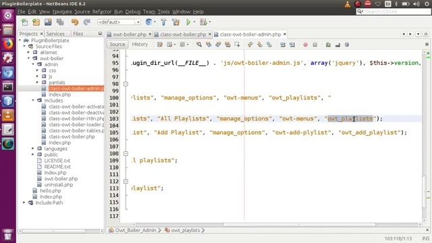
Task: Click the Build Project hammer icon
Action: 163,22
